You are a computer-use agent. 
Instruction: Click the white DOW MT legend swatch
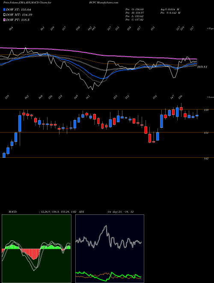(x=4, y=15)
